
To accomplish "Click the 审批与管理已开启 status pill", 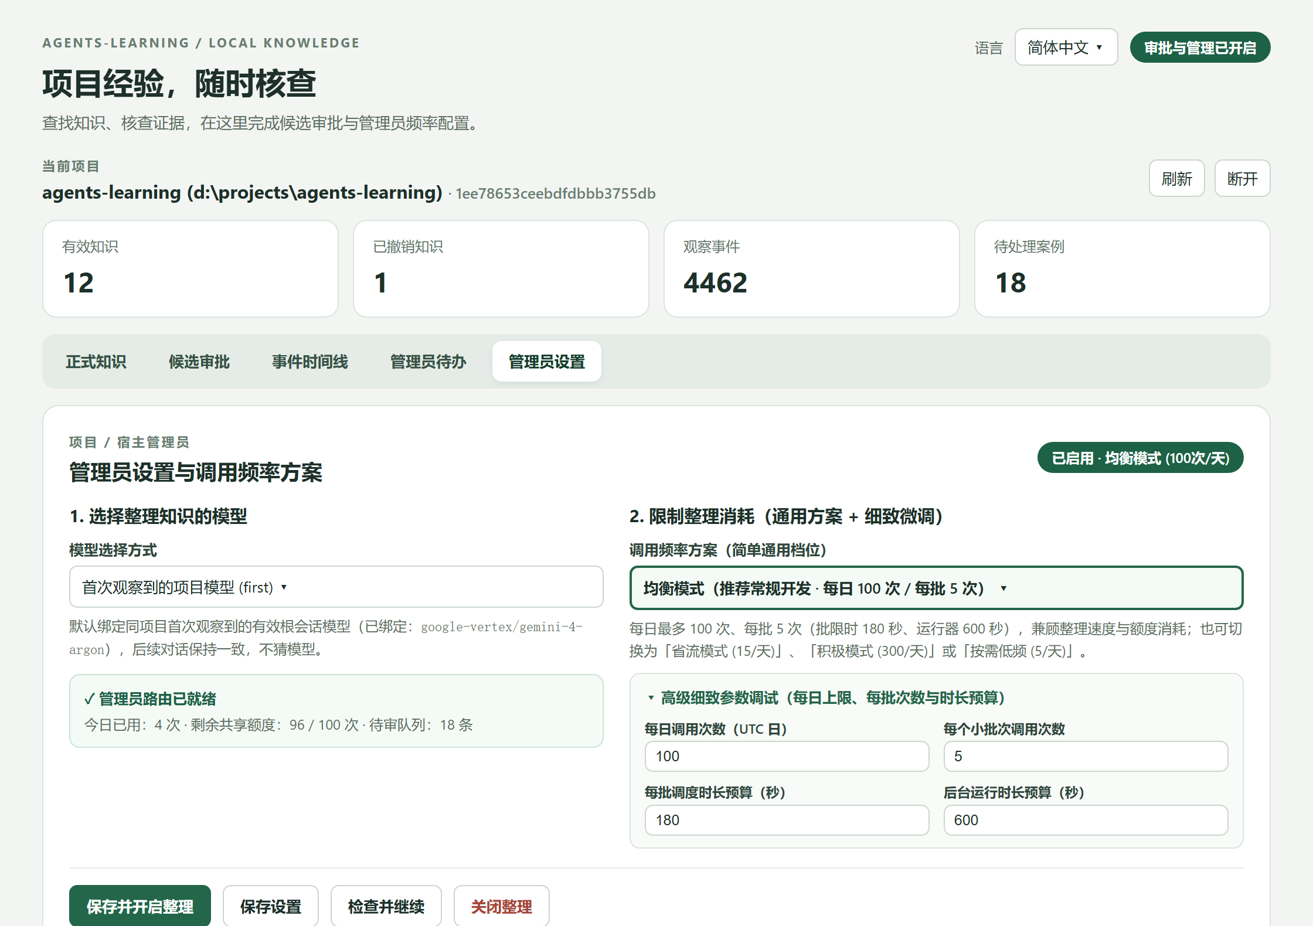I will pyautogui.click(x=1200, y=47).
